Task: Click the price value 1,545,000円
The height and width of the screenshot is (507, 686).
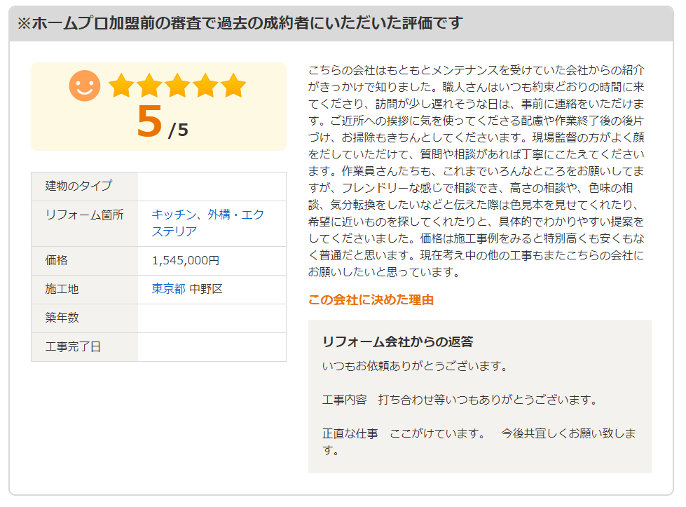Action: pos(186,260)
